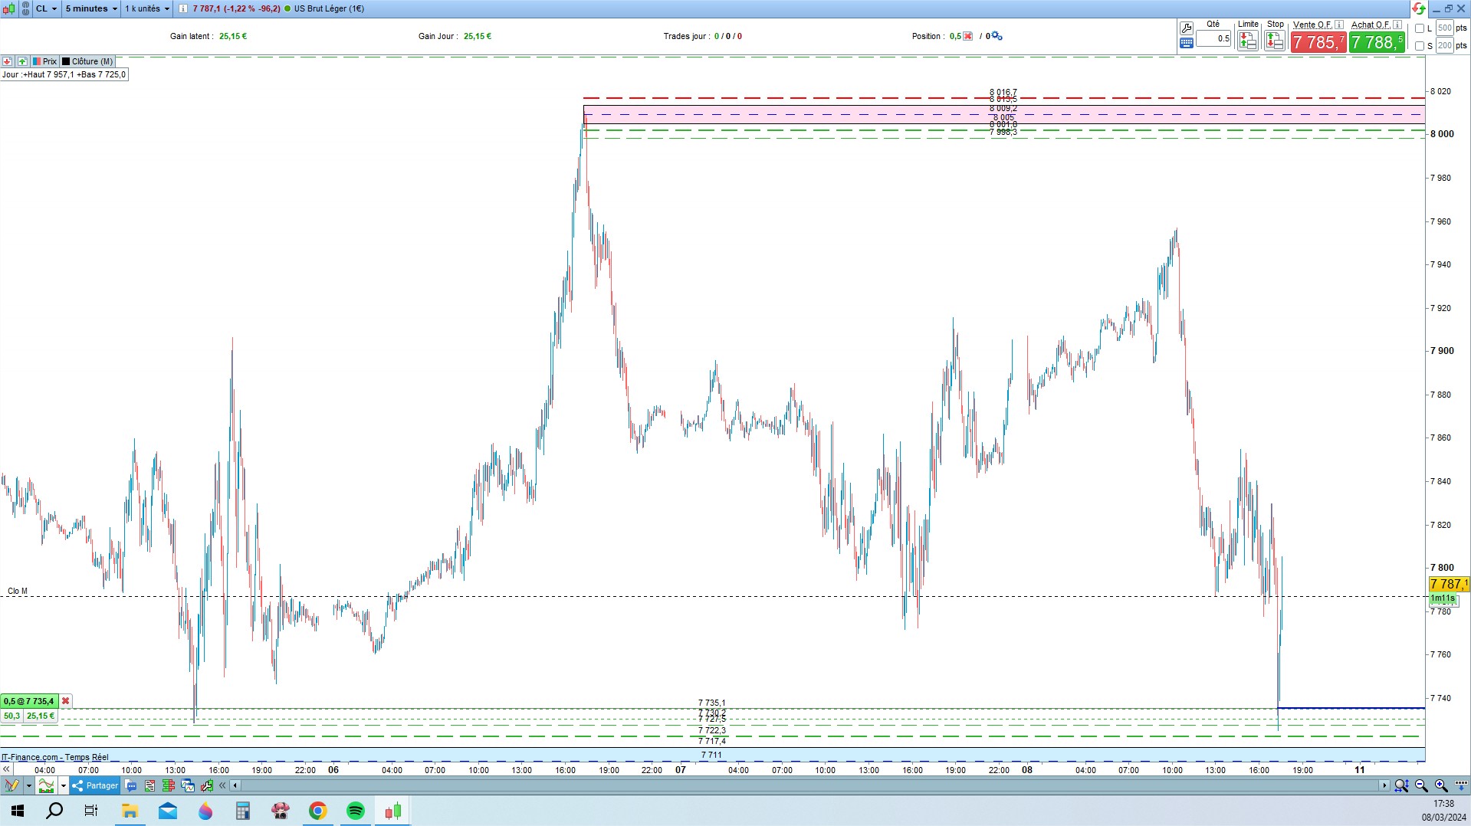Click the green Achat price button
This screenshot has width=1471, height=826.
(x=1377, y=42)
